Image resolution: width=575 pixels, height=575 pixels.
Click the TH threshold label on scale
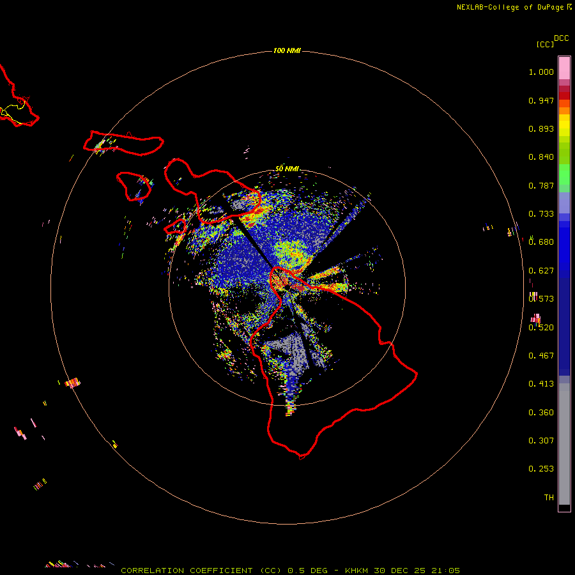click(549, 498)
